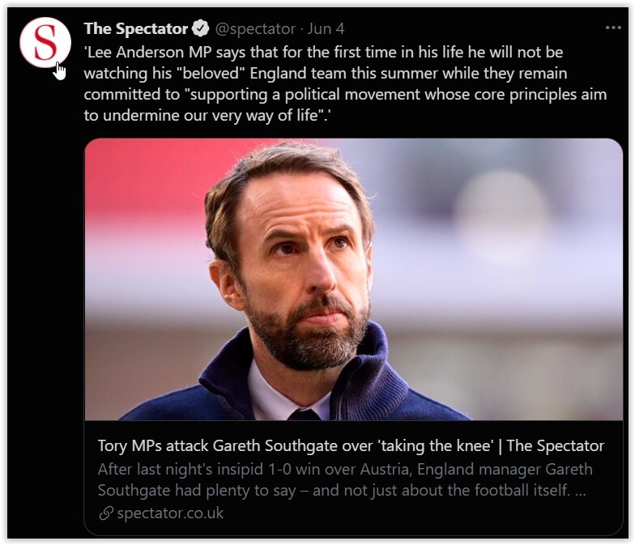Click the tweet line starting 'Lee Anderson MP says'
The width and height of the screenshot is (635, 545).
point(322,52)
